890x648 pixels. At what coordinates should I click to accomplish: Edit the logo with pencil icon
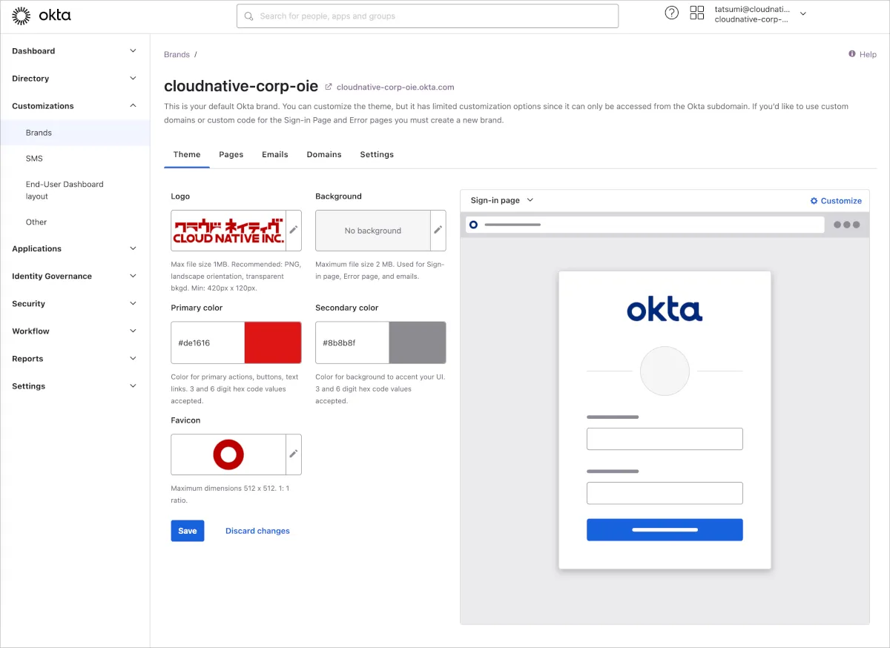[294, 231]
